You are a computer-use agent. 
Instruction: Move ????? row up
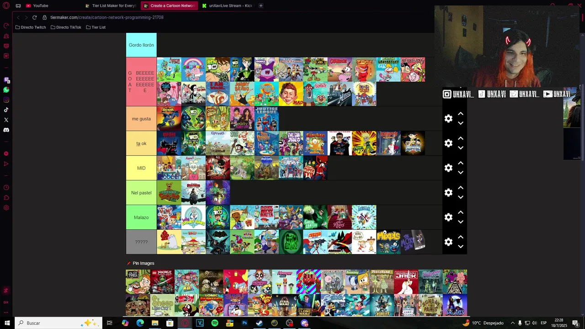click(461, 237)
